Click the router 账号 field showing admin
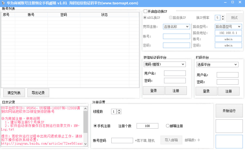The image size is (245, 150). pyautogui.click(x=228, y=39)
